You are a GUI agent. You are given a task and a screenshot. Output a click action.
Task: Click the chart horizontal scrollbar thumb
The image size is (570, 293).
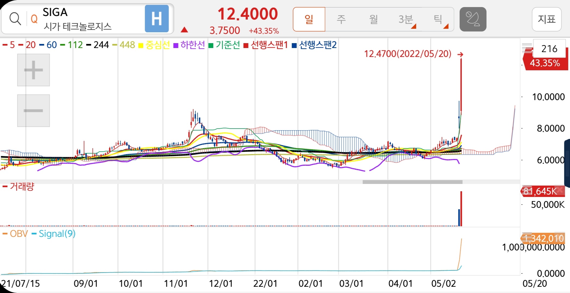coord(412,182)
